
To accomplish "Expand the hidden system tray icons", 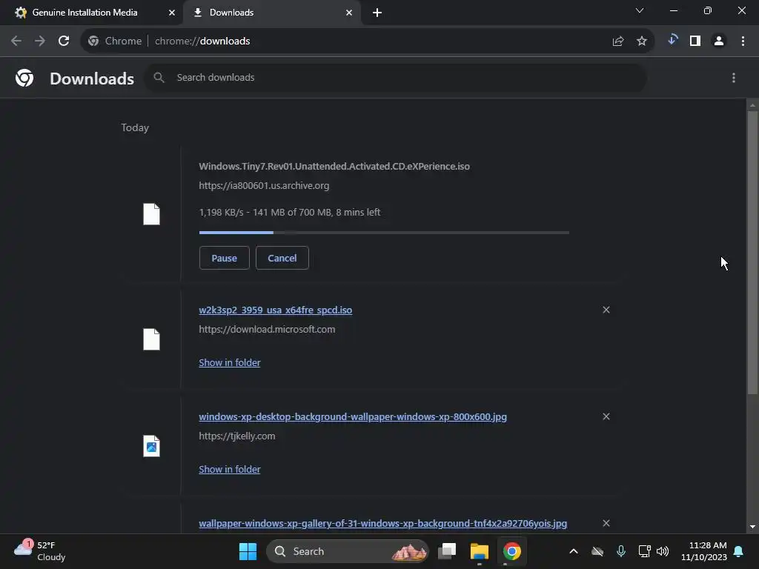I will (x=574, y=551).
